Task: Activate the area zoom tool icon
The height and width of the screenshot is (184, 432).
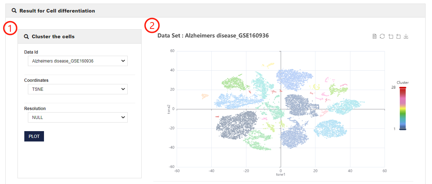Action: 391,36
